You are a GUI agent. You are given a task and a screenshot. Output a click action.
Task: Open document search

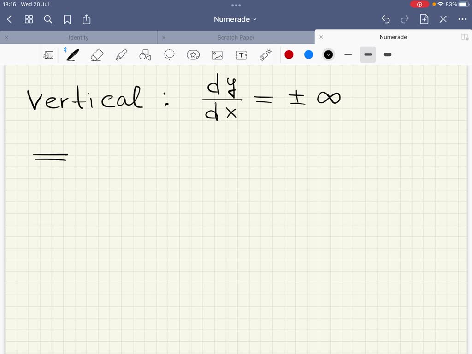[48, 19]
